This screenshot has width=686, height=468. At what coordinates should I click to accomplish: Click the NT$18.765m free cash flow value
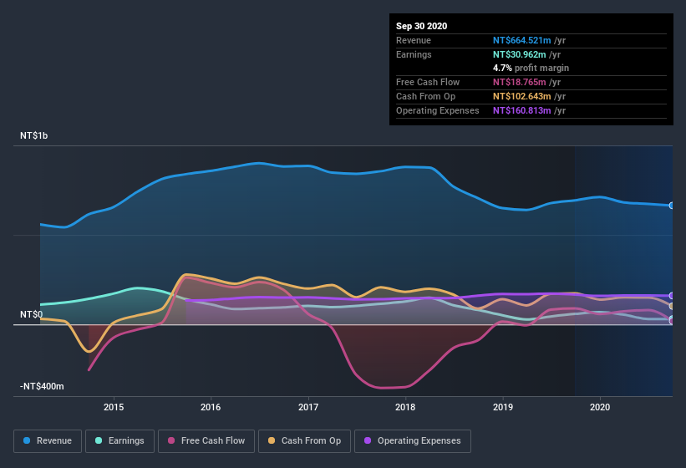tap(520, 82)
